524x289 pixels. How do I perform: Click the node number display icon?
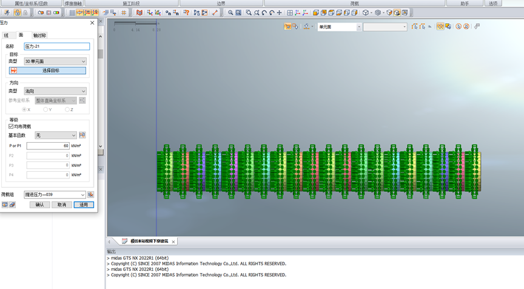tap(168, 13)
